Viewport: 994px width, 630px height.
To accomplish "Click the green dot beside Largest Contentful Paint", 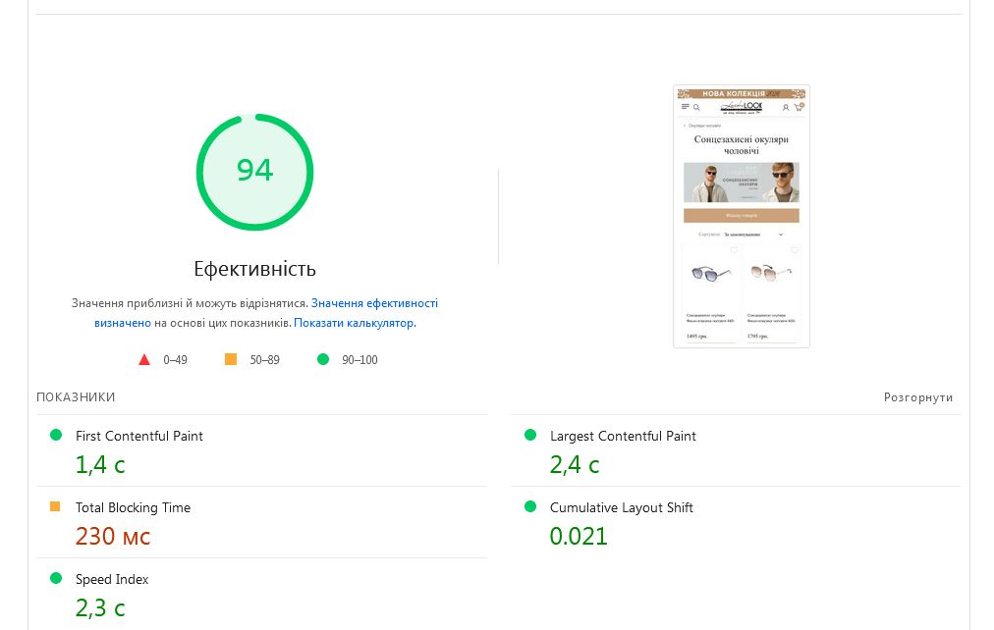I will click(x=530, y=435).
